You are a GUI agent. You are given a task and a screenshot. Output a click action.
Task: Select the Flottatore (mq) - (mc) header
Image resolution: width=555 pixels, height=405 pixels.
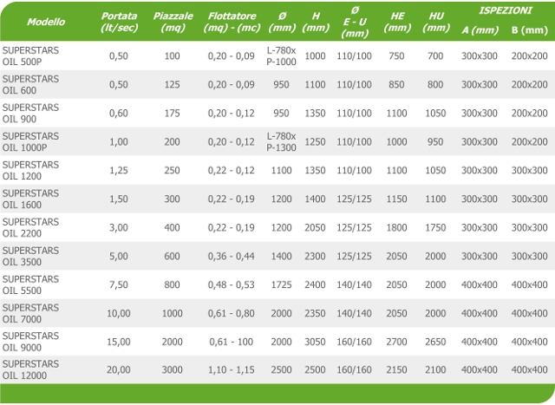232,22
